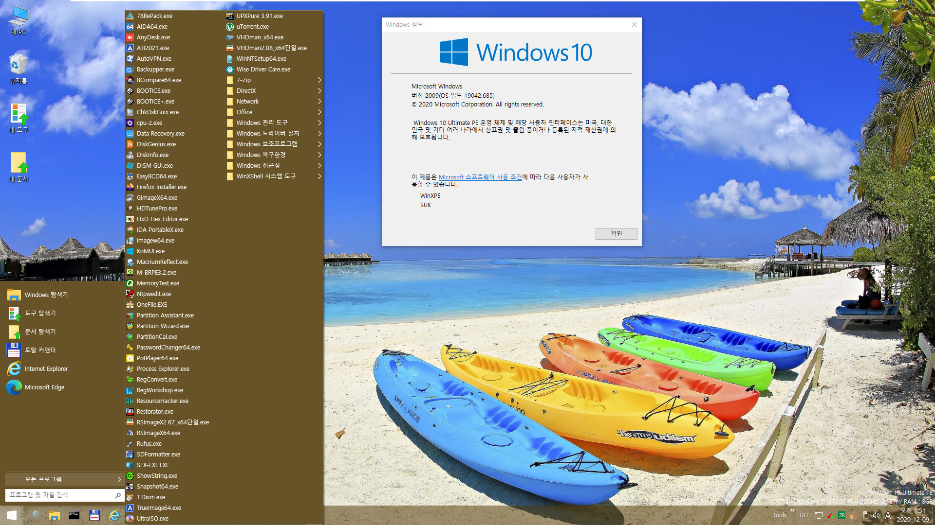The width and height of the screenshot is (935, 525).
Task: Launch Partition Wizard.exe
Action: point(163,326)
